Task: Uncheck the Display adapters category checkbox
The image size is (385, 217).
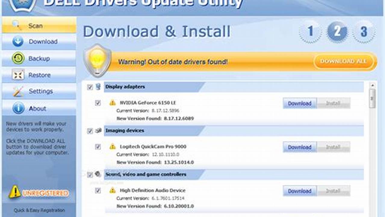Action: (x=90, y=87)
